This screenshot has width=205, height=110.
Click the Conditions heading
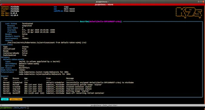point(7,45)
